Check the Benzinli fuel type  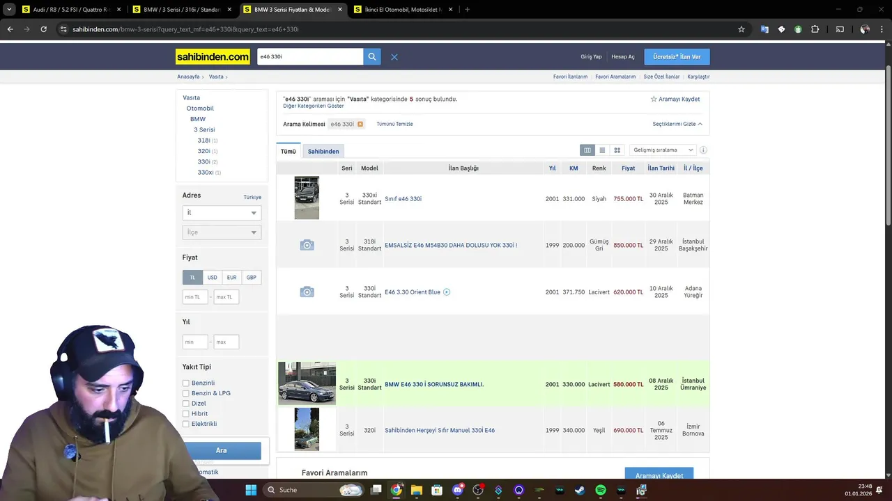pos(186,383)
